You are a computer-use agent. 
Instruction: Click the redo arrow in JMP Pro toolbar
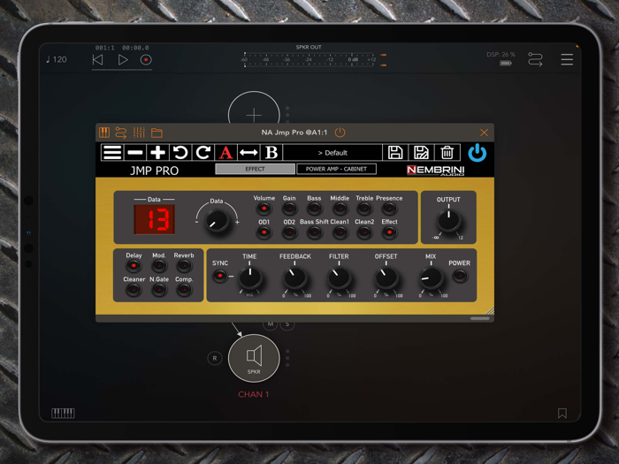203,152
